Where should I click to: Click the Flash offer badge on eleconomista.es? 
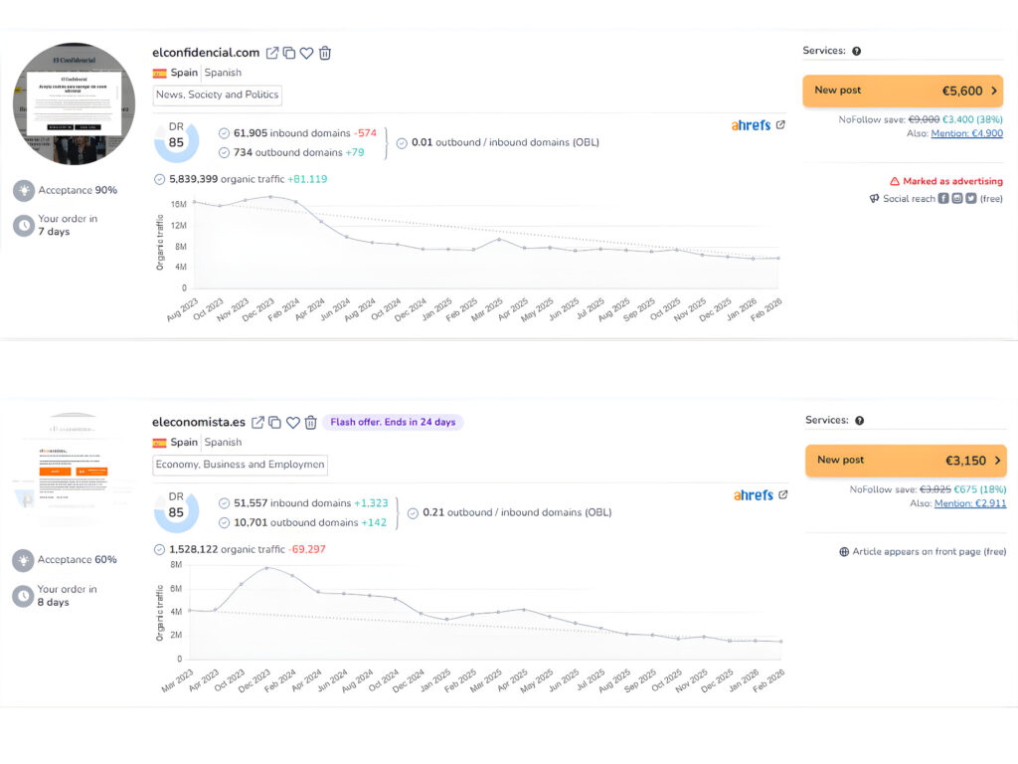click(393, 423)
